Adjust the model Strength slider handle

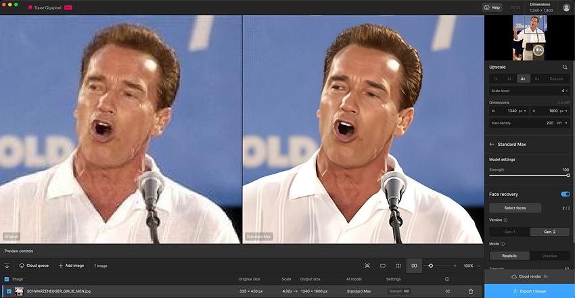coord(568,176)
